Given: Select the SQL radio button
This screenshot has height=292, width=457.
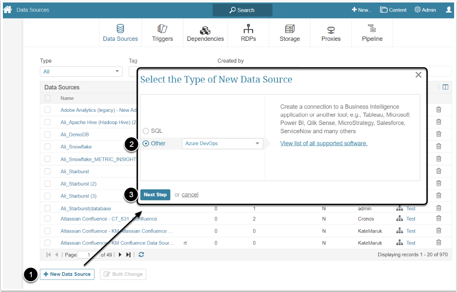Looking at the screenshot, I should 146,131.
